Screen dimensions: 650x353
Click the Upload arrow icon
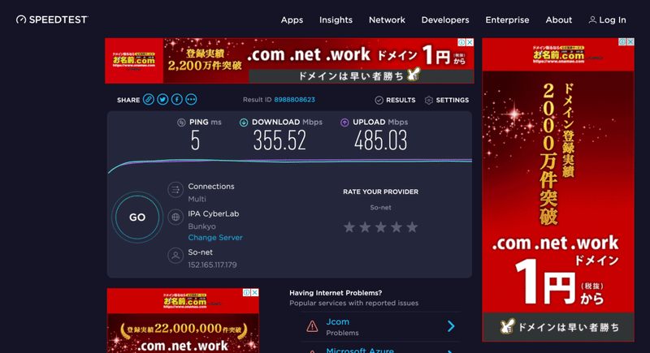click(x=344, y=123)
